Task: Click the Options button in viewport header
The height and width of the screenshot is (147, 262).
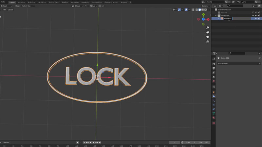Action: 205,6
